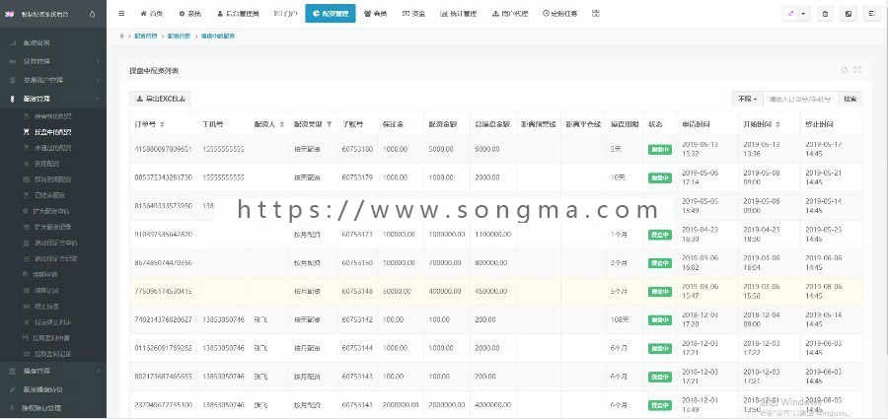Screen dimensions: 888x419
Task: Open the 系统 system tab
Action: pos(188,14)
